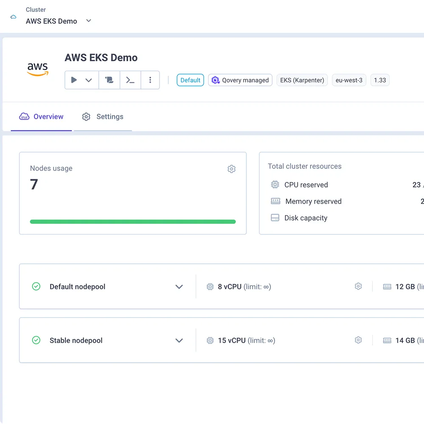Viewport: 424px width, 424px height.
Task: Click Stable nodepool green status check
Action: 36,340
